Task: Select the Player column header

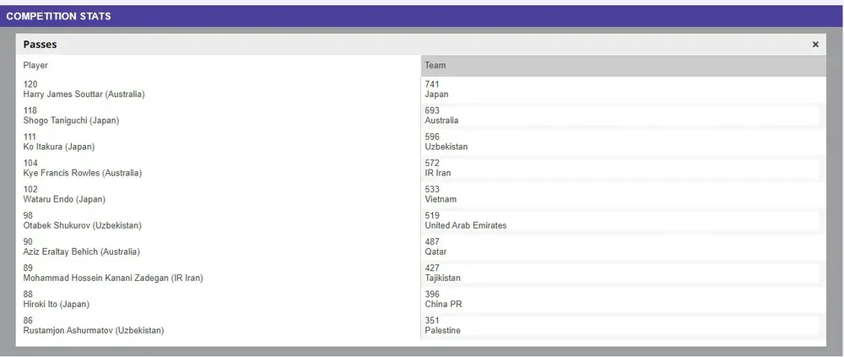Action: (35, 65)
